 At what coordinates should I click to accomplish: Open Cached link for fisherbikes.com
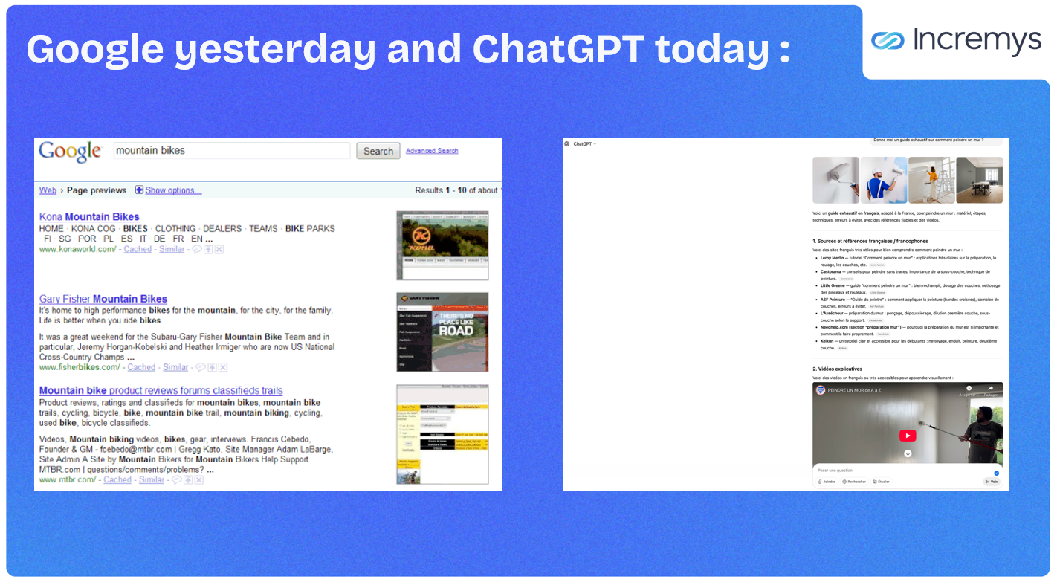[141, 367]
